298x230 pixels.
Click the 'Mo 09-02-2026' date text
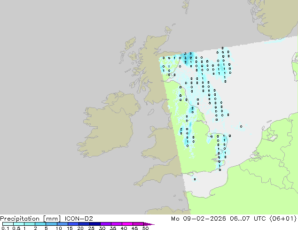[x=198, y=219]
